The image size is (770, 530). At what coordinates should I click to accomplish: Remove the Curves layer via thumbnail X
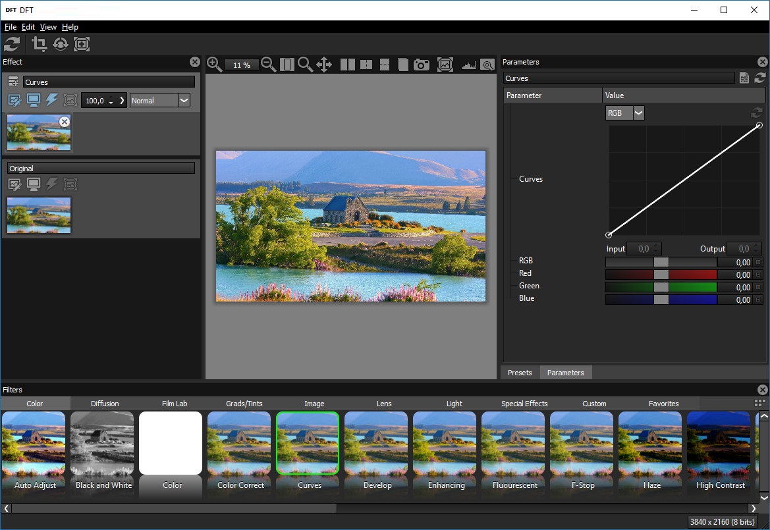(64, 122)
